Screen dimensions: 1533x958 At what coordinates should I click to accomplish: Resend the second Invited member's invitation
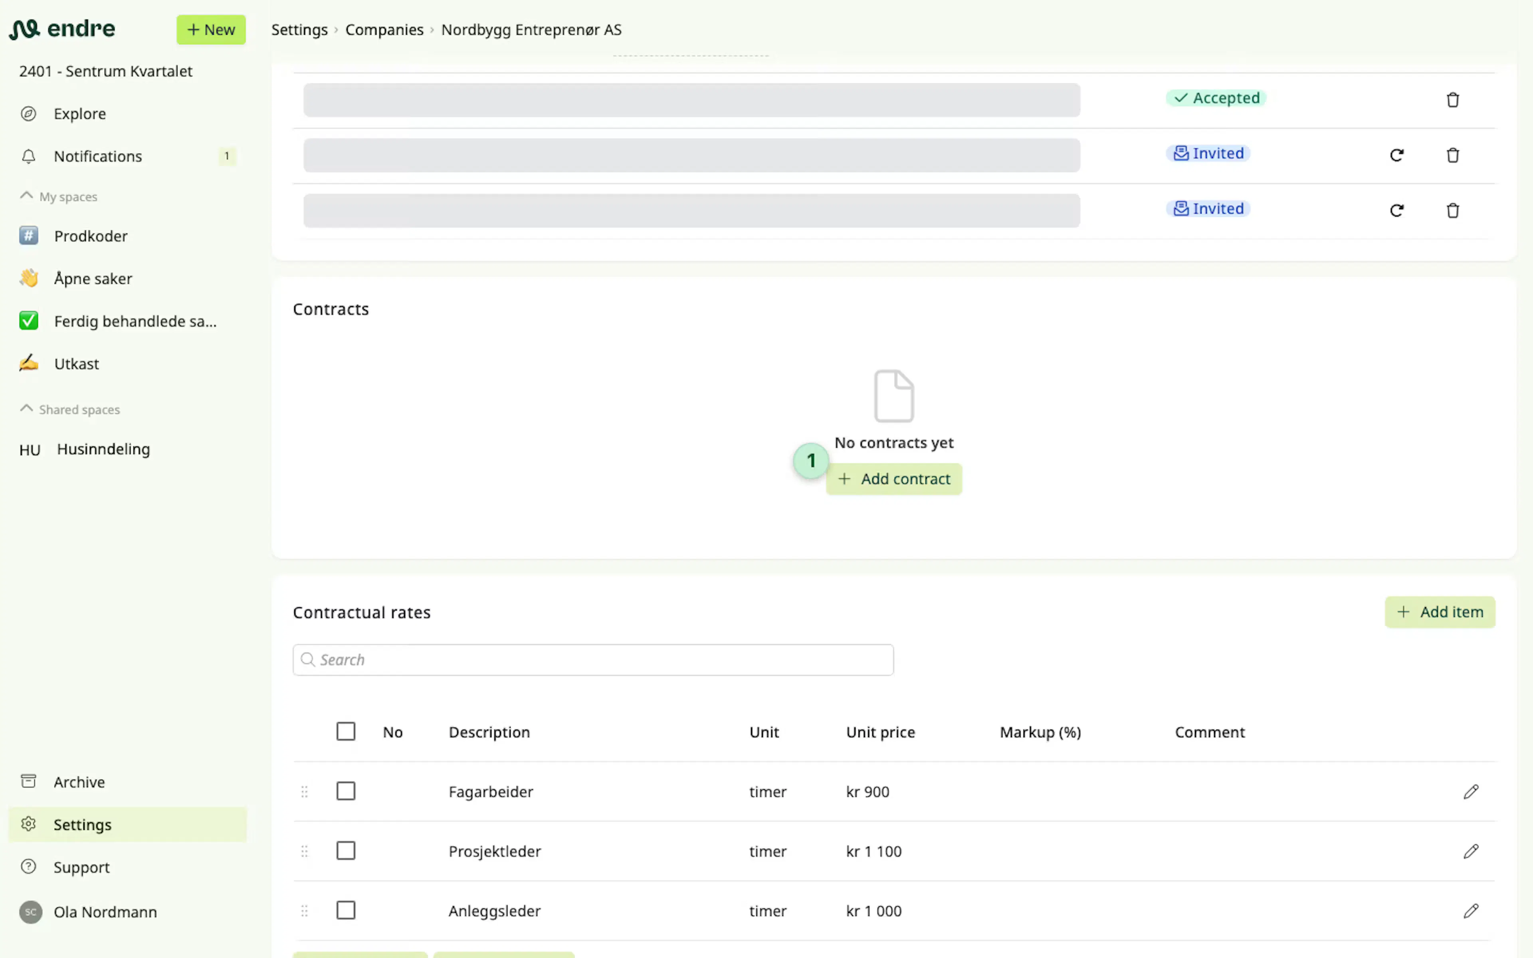tap(1397, 210)
